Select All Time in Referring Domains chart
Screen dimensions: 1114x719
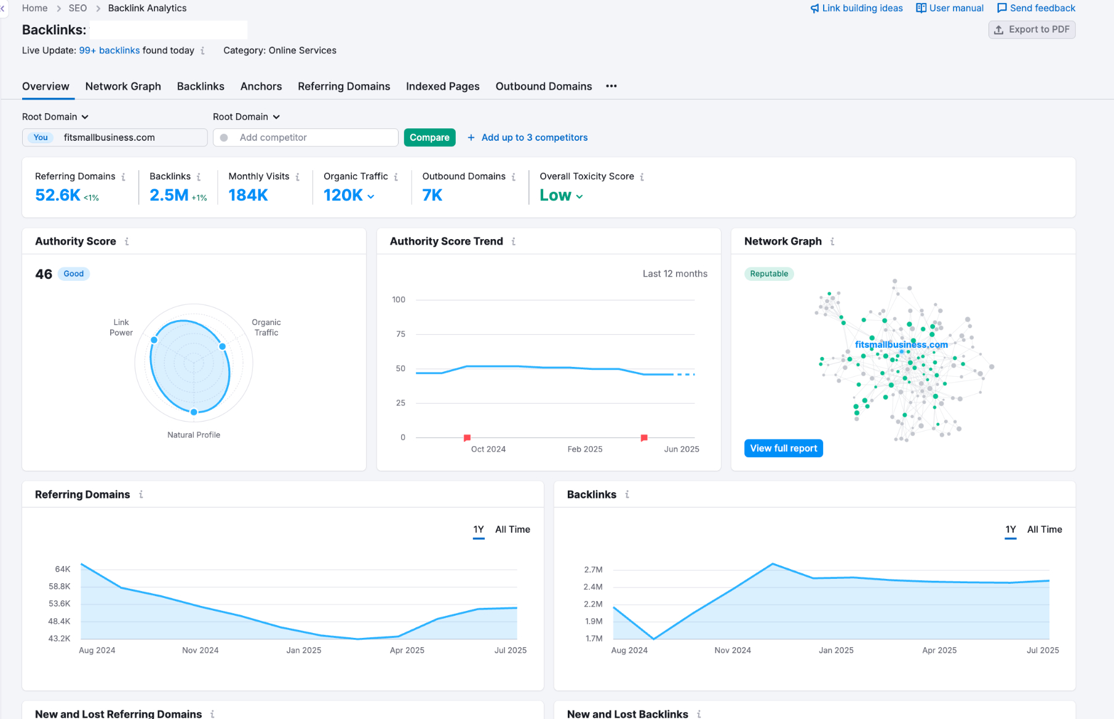coord(512,530)
